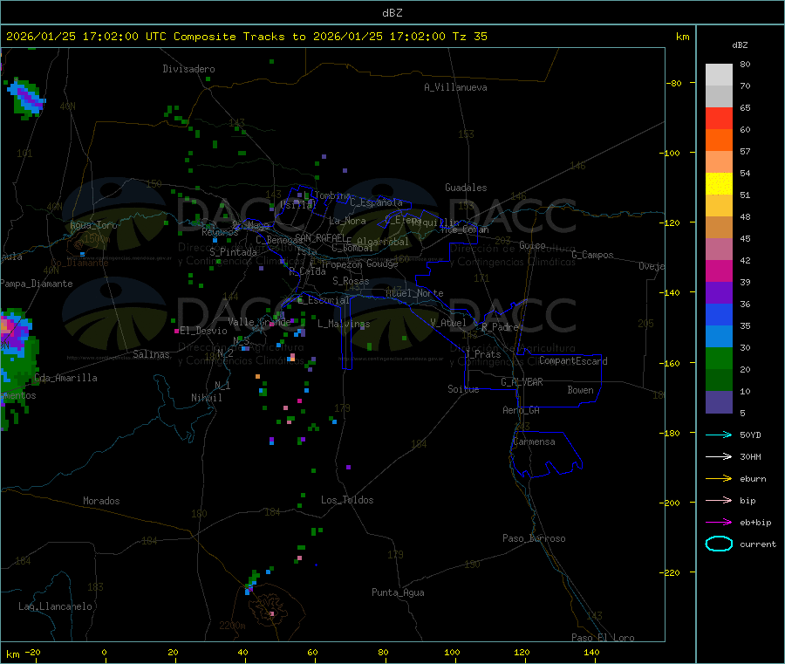Image resolution: width=785 pixels, height=664 pixels.
Task: Click the 35 dBZ blue color band
Action: click(x=719, y=314)
